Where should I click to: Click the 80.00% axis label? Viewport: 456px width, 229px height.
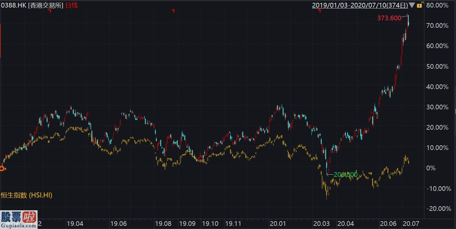[437, 5]
